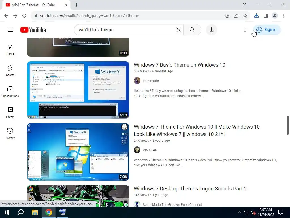This screenshot has height=218, width=290.
Task: Submit search with magnifier button
Action: (x=192, y=30)
